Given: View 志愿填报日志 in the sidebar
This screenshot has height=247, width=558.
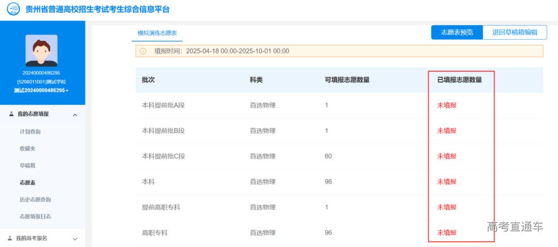Looking at the screenshot, I should tap(35, 217).
